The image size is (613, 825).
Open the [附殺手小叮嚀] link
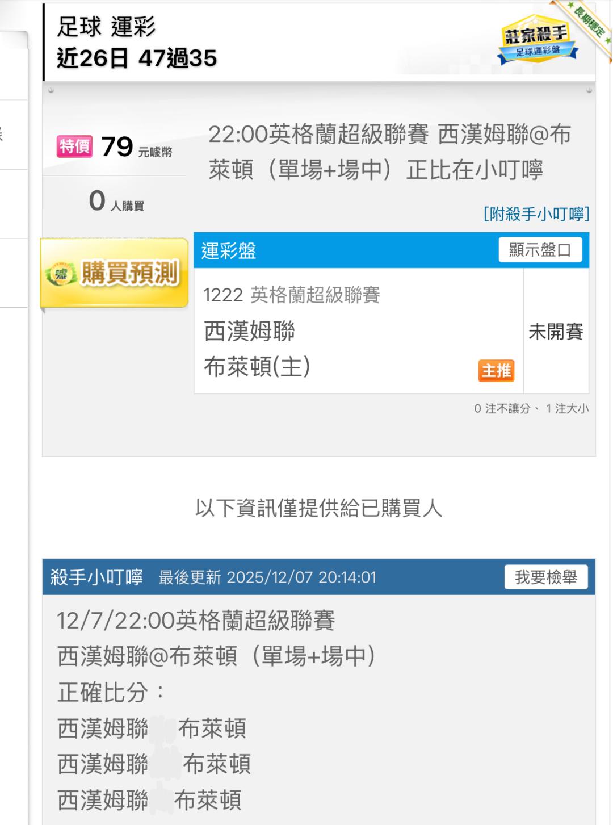[x=536, y=214]
